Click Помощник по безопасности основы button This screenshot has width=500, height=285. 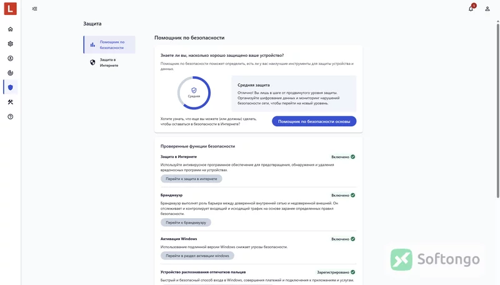314,121
